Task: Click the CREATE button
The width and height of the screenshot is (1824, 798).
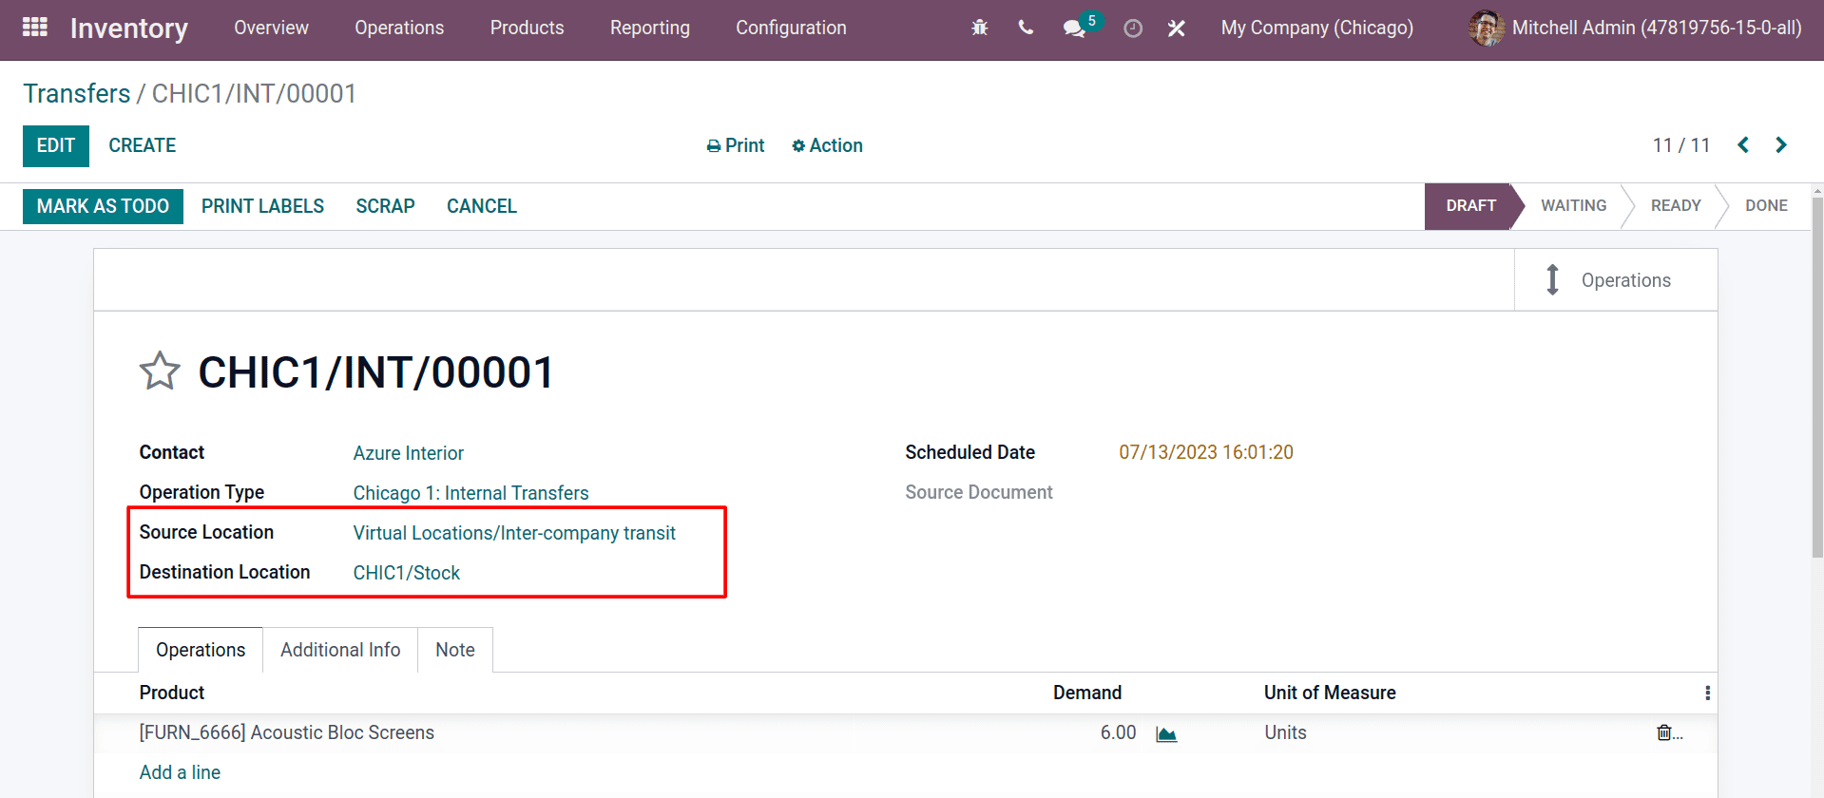Action: pos(143,145)
